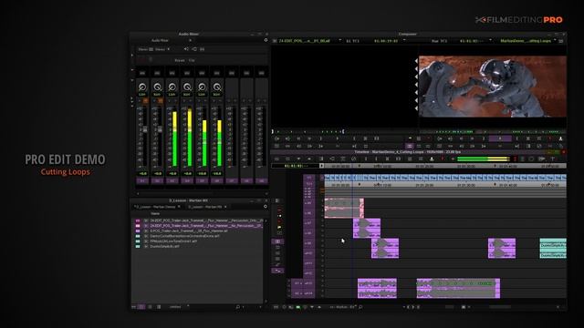584x328 pixels.
Task: Click the upper highlighted purple tool in the timeline's left palette
Action: (x=277, y=241)
